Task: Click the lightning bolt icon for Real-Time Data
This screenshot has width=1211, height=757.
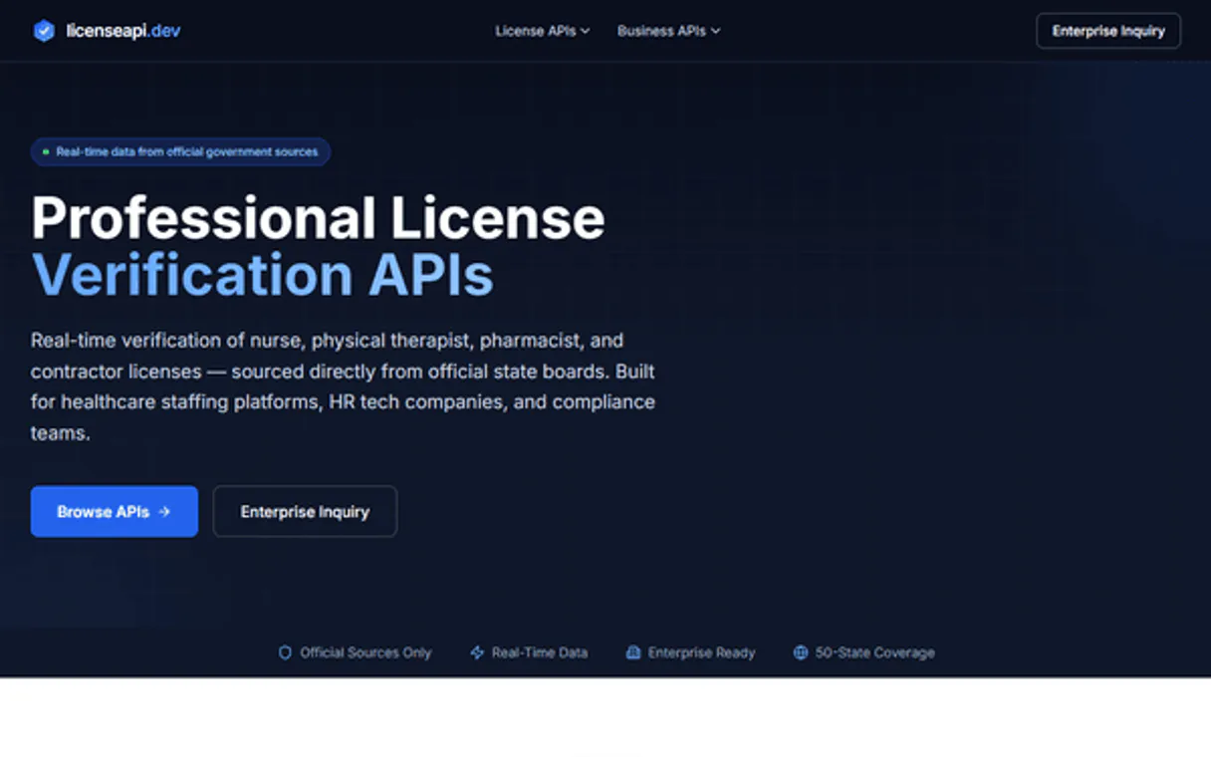Action: point(476,652)
